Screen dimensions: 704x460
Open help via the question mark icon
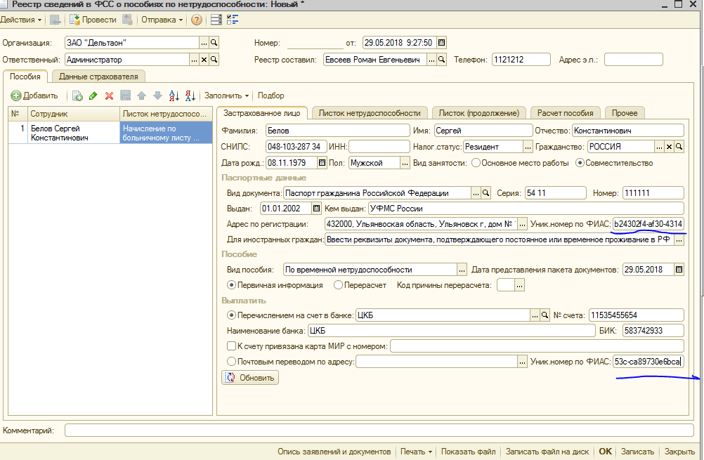[196, 20]
